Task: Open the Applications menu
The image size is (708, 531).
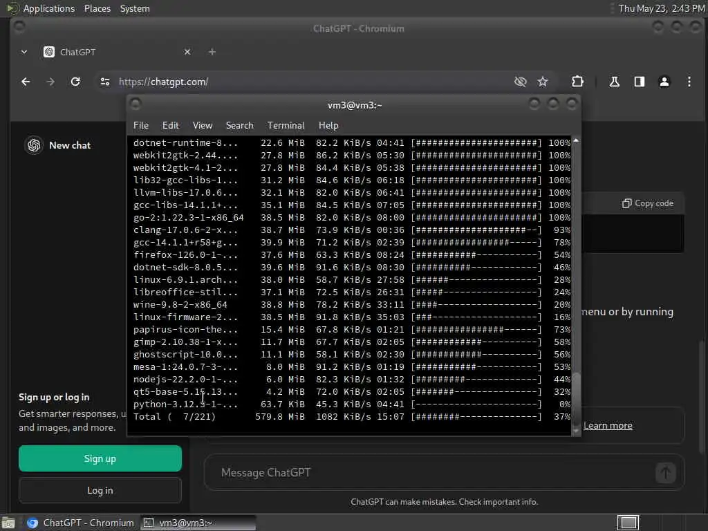Action: 49,8
